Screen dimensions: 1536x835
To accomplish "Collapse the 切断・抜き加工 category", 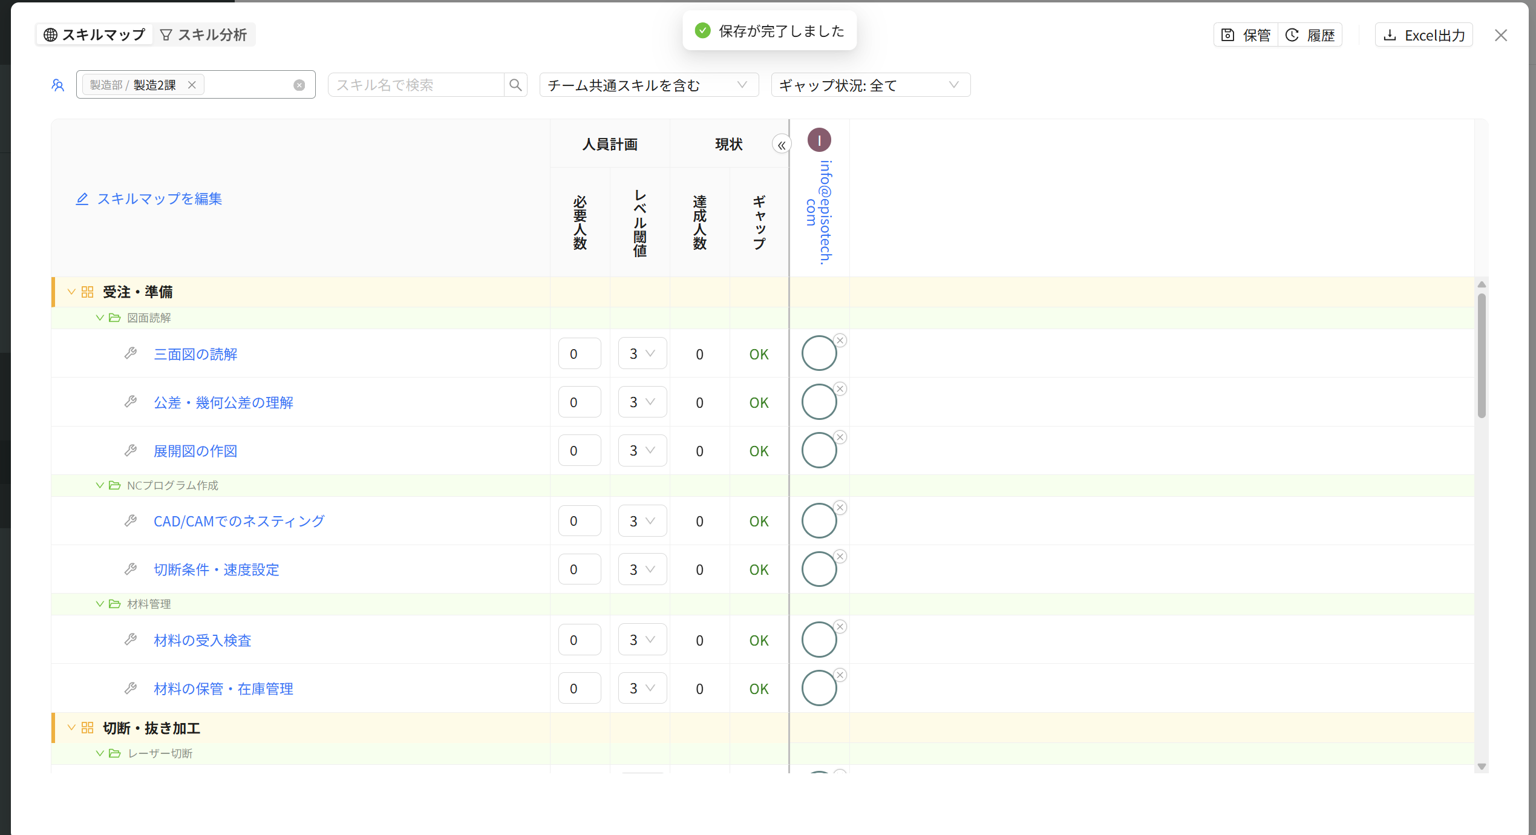I will coord(71,728).
